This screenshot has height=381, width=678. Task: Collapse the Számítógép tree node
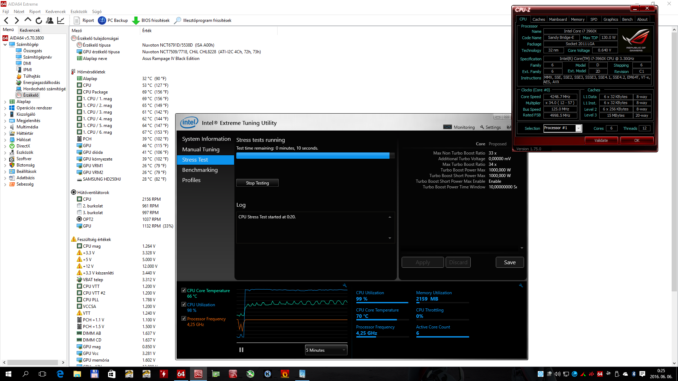[5, 44]
